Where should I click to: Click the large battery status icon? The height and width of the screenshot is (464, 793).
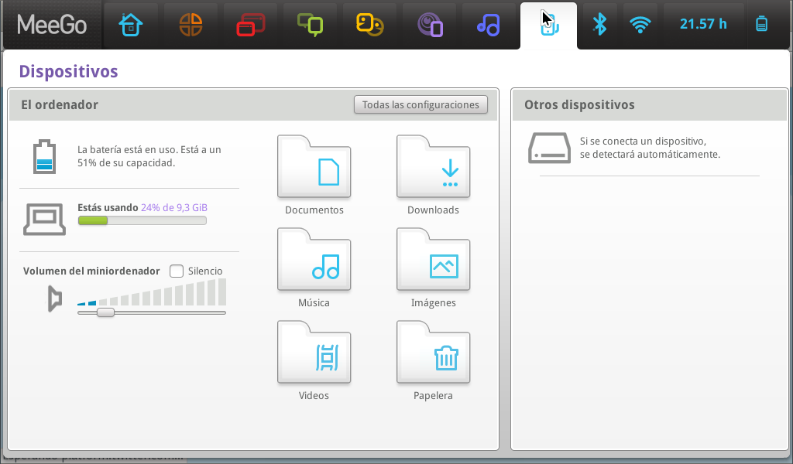[x=44, y=156]
